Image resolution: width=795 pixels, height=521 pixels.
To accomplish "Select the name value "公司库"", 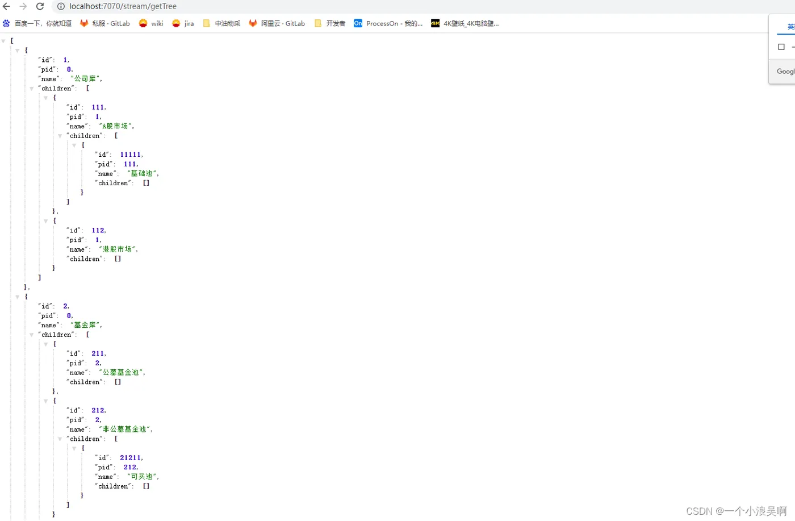I will [x=85, y=79].
